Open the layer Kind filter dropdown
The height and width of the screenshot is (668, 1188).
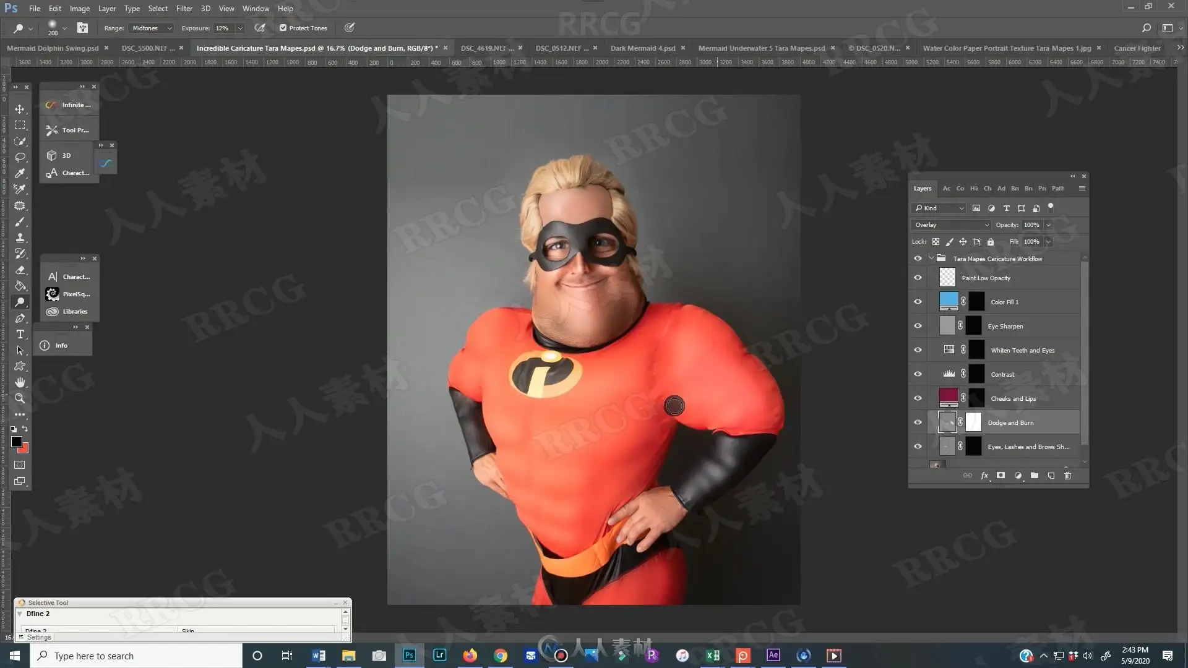[x=939, y=208]
